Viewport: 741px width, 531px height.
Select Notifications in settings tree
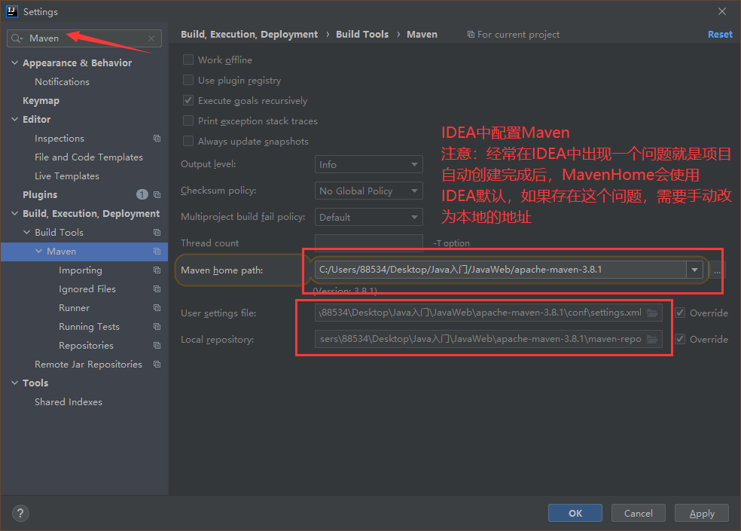point(62,82)
